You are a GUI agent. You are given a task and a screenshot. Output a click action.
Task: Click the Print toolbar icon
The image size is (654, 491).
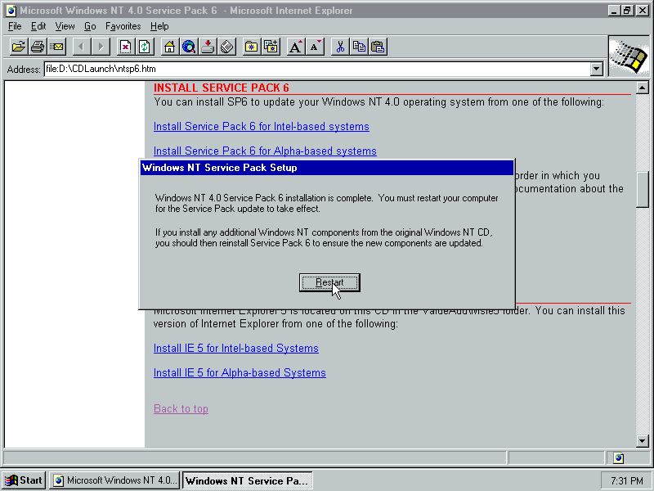pos(38,47)
